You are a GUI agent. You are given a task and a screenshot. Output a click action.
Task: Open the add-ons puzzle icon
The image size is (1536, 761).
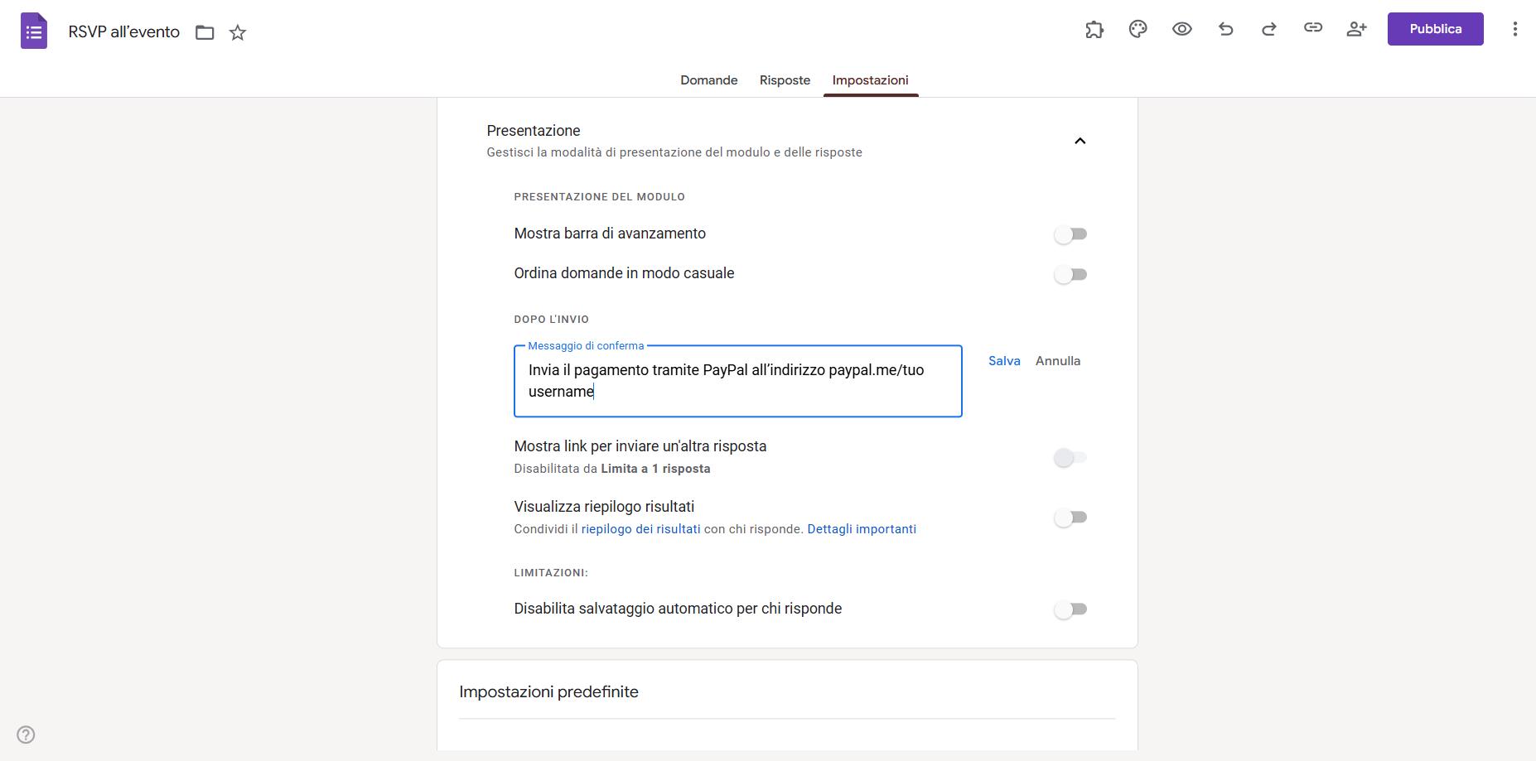(x=1094, y=29)
